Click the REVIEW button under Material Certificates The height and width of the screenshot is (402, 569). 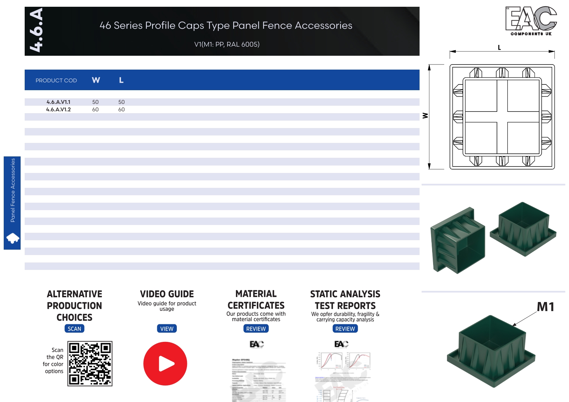[256, 329]
